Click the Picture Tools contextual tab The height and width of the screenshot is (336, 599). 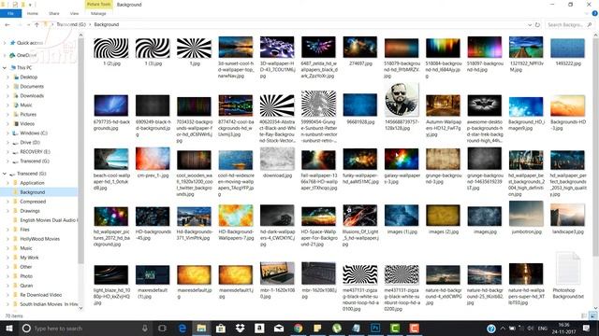(98, 4)
